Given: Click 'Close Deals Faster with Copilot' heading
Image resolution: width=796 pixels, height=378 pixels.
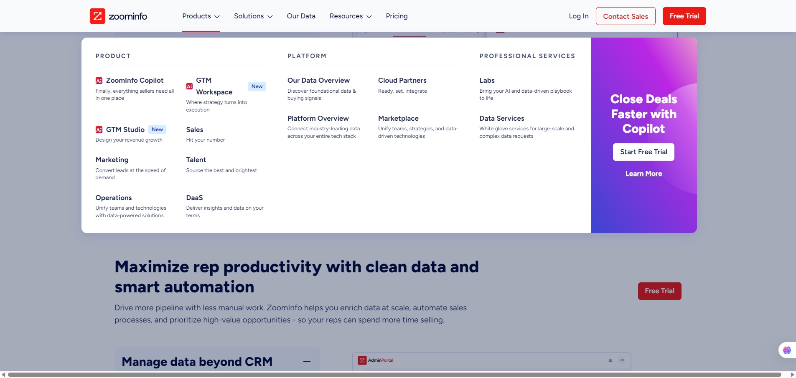Looking at the screenshot, I should pyautogui.click(x=643, y=114).
